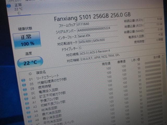Click the 項目名 column header

click(x=41, y=72)
